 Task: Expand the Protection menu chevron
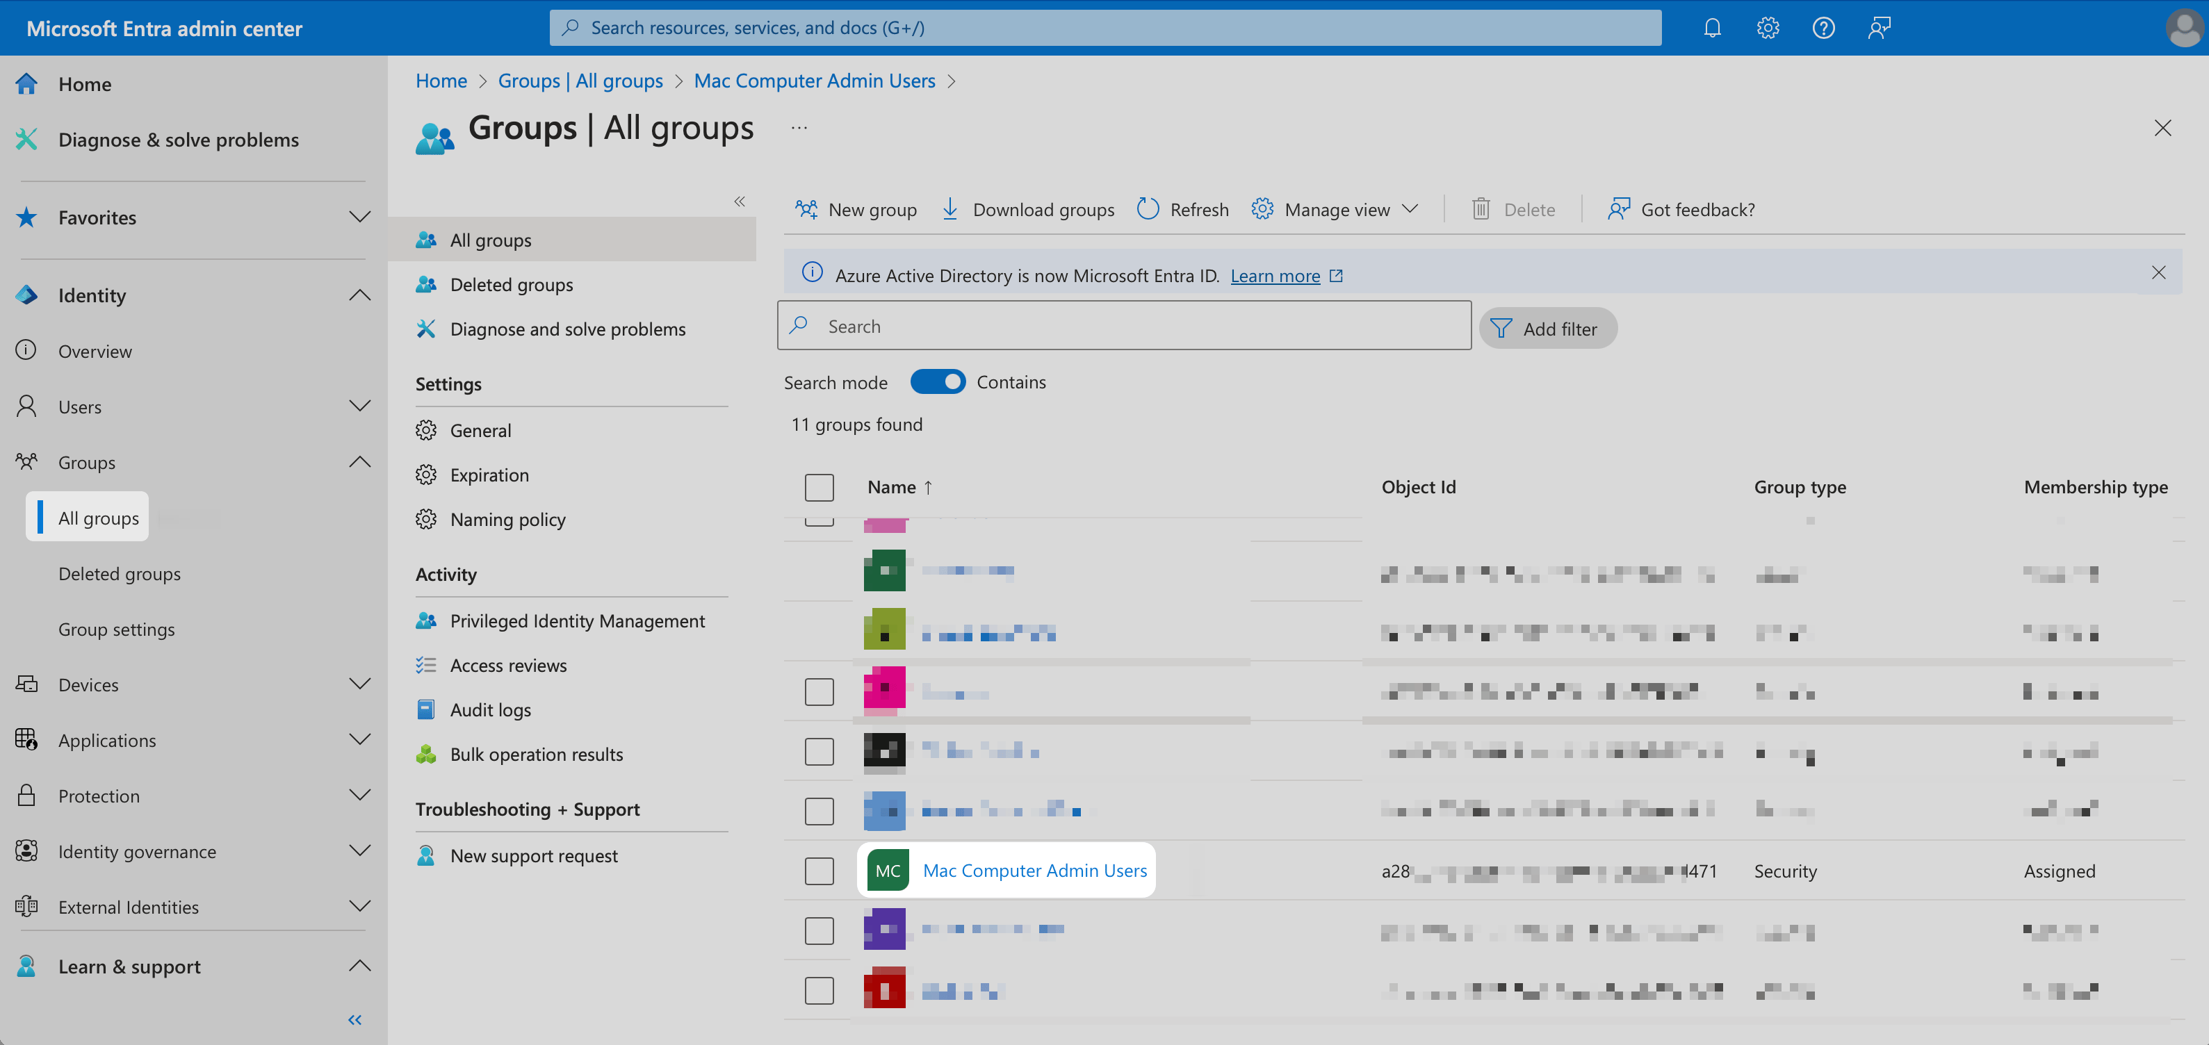[x=360, y=795]
